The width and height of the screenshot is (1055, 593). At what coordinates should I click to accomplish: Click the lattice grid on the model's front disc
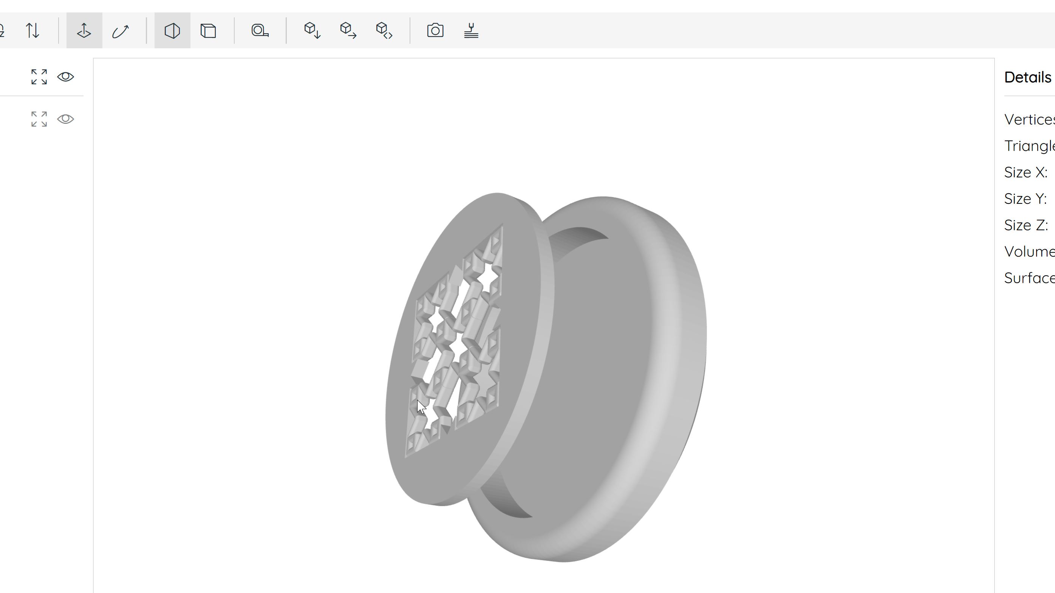pos(455,340)
